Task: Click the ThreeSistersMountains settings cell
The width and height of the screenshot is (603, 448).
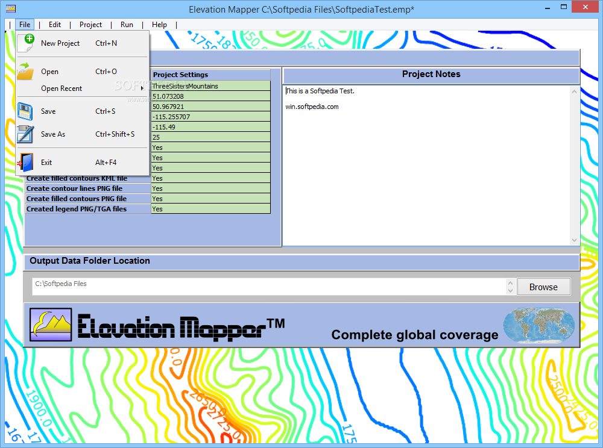Action: click(210, 86)
